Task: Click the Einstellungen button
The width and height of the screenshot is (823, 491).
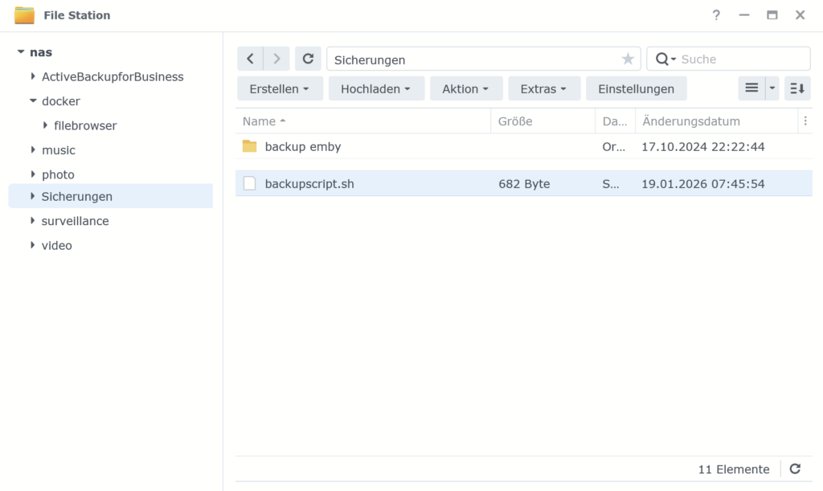Action: (x=636, y=88)
